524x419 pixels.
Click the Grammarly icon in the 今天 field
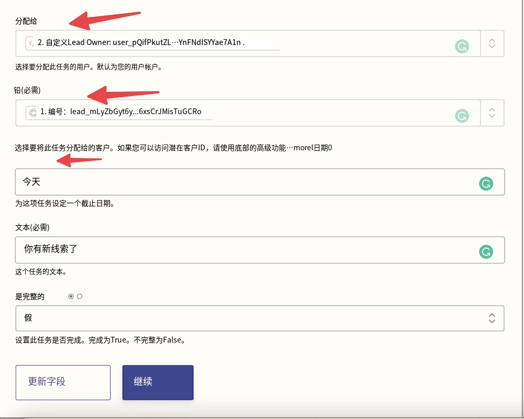[486, 183]
